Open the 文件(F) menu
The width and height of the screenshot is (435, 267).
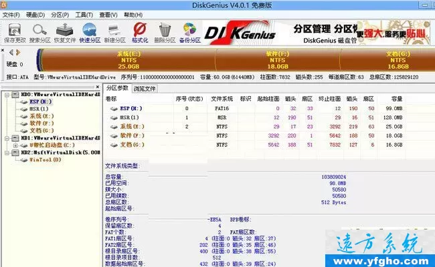click(11, 14)
